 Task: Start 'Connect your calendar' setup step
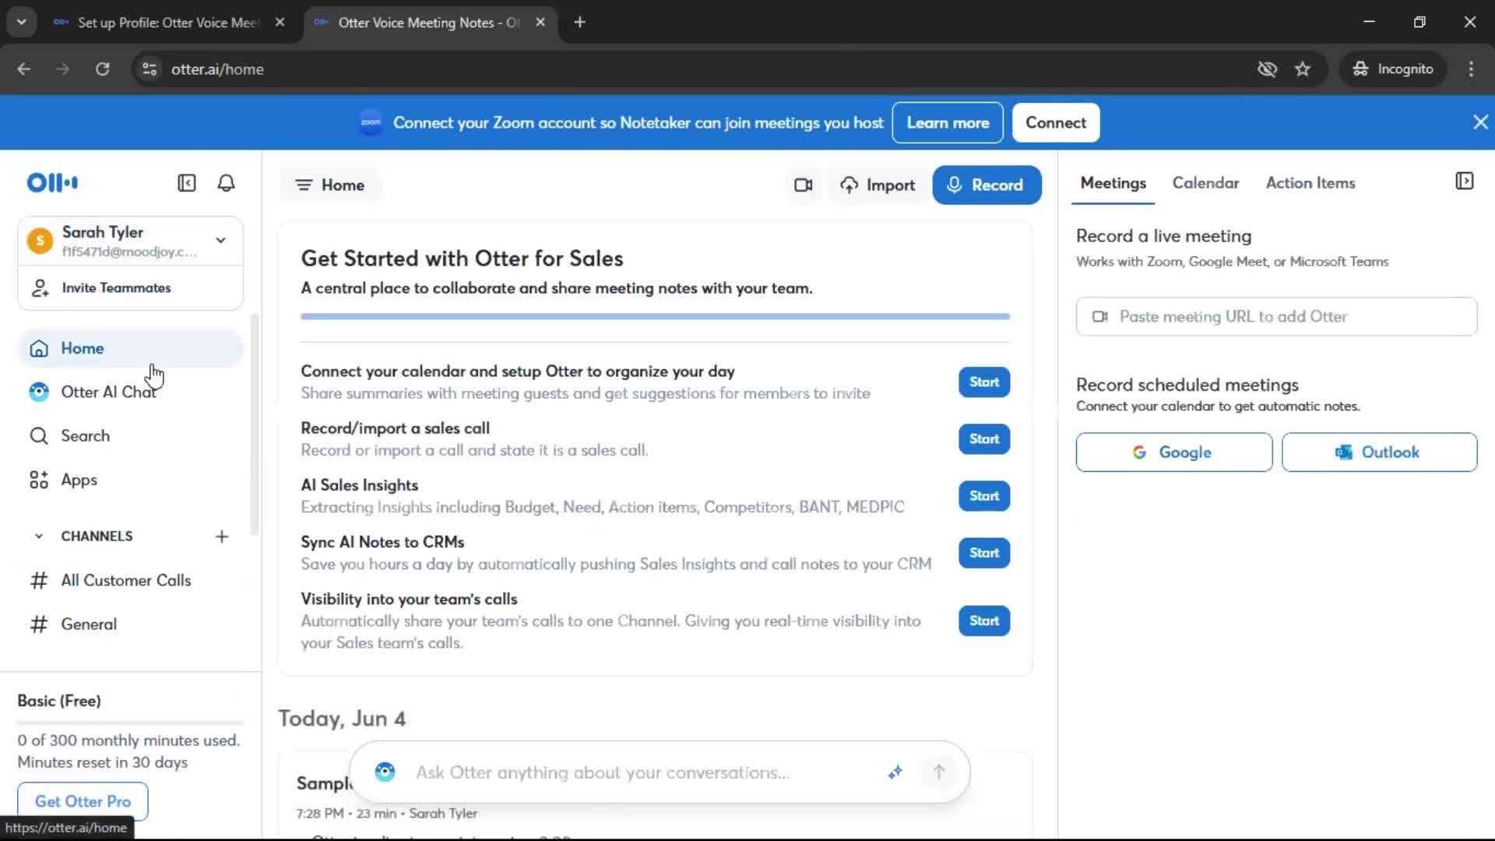pos(984,382)
